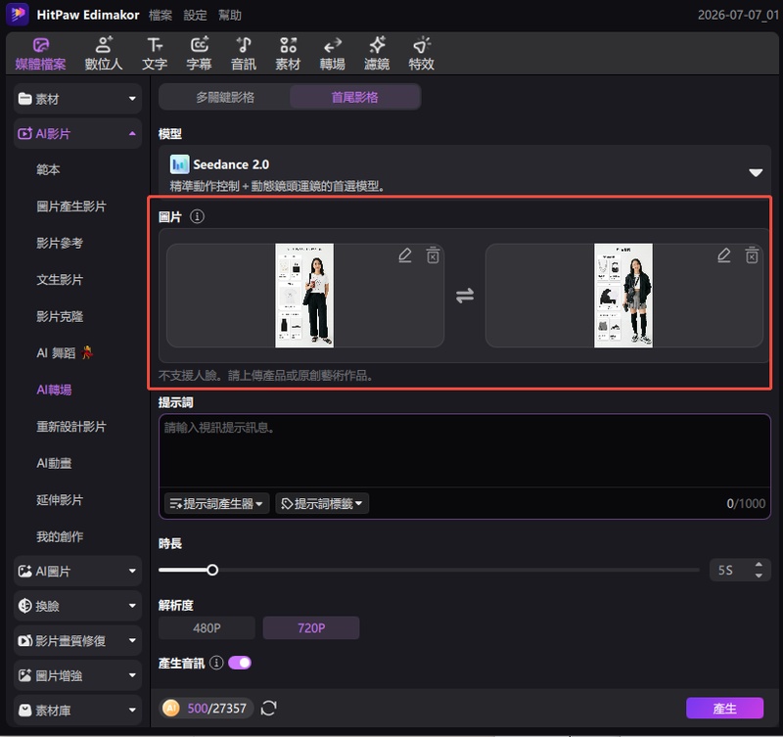Open the 音訊 audio panel
Screen dimensions: 783x737
(243, 54)
